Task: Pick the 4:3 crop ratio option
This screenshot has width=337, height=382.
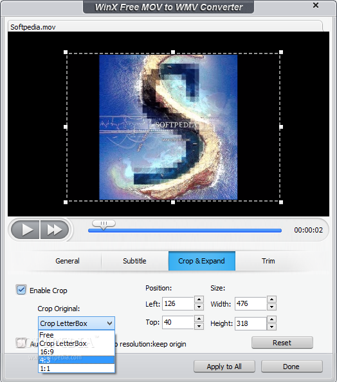Action: tap(77, 360)
